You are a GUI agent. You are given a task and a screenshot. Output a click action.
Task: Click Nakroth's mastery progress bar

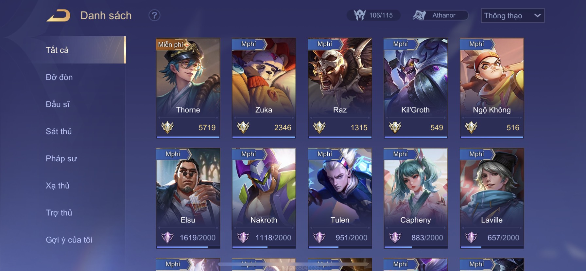coord(264,247)
